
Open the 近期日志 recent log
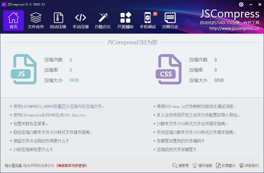click(170, 20)
